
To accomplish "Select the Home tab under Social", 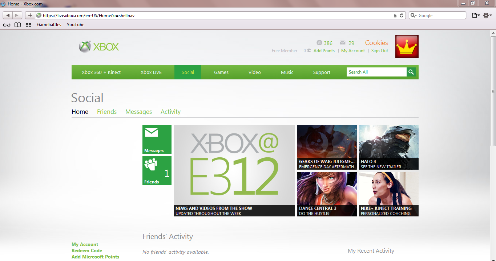I will (x=80, y=112).
